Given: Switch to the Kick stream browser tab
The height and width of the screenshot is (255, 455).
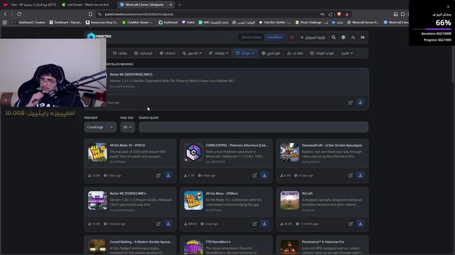Looking at the screenshot, I should point(85,5).
